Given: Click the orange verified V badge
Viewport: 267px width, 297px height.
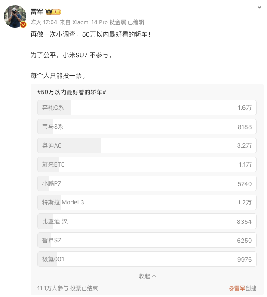Looking at the screenshot, I should [x=23, y=25].
